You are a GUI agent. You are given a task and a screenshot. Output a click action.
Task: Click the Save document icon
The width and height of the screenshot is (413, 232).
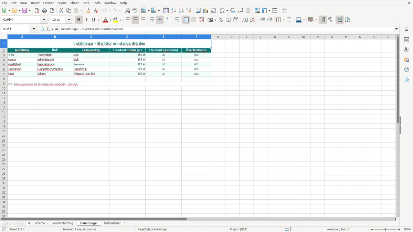point(25,11)
